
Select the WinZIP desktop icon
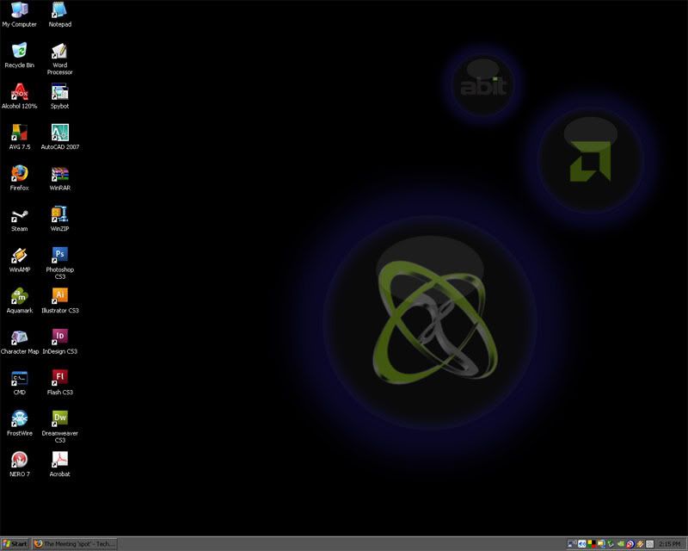pyautogui.click(x=59, y=219)
